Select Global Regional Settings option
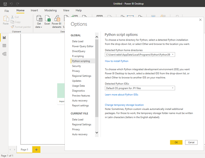The width and height of the screenshot is (205, 158). coord(82,76)
